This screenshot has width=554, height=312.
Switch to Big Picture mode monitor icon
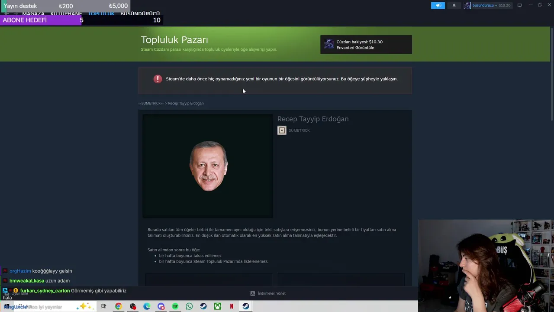(519, 5)
